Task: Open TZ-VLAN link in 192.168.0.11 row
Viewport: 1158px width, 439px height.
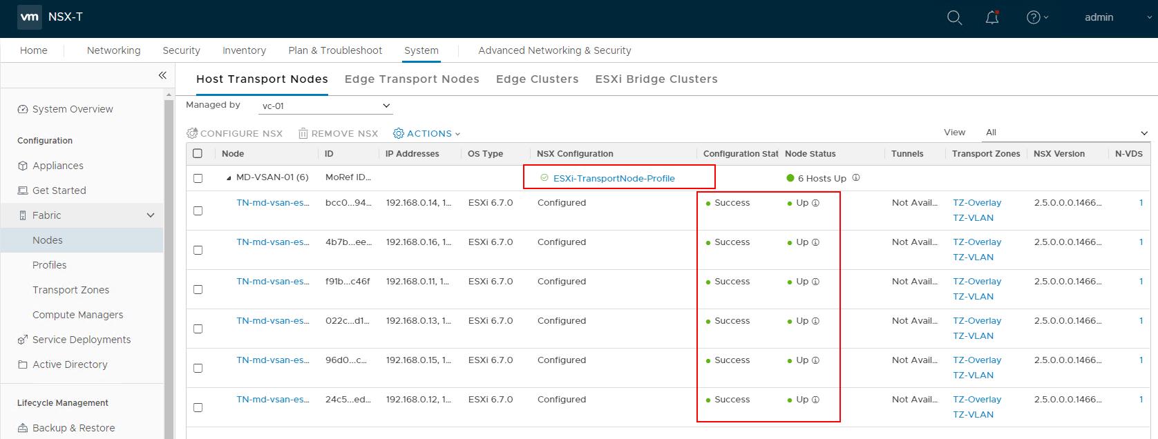Action: [x=973, y=297]
